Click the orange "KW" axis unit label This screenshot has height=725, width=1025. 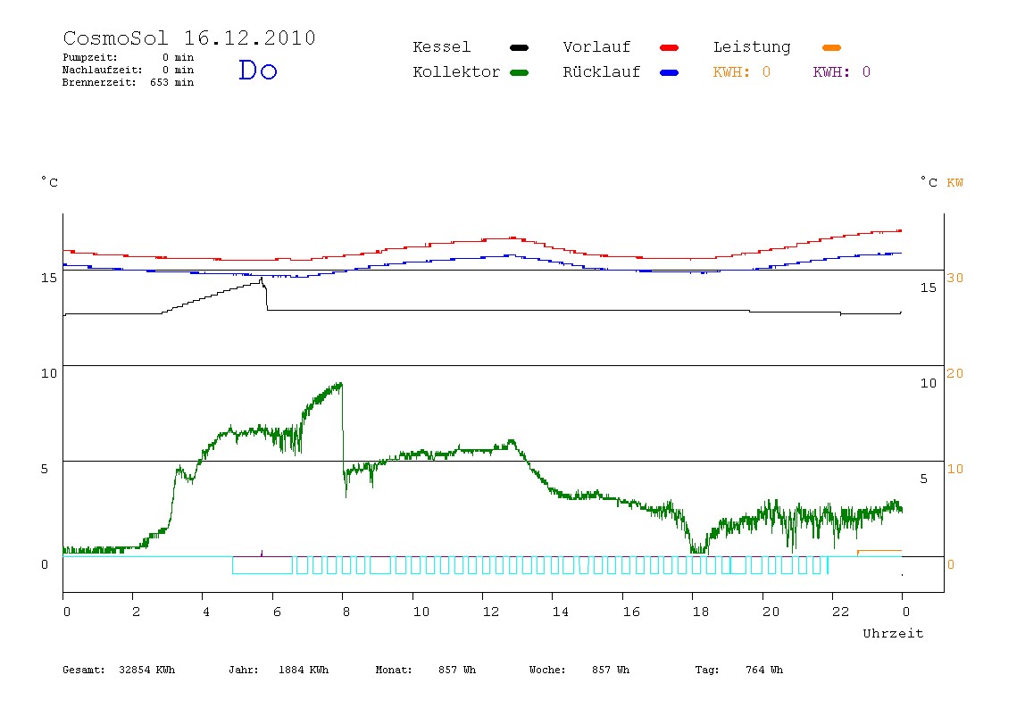pos(955,182)
